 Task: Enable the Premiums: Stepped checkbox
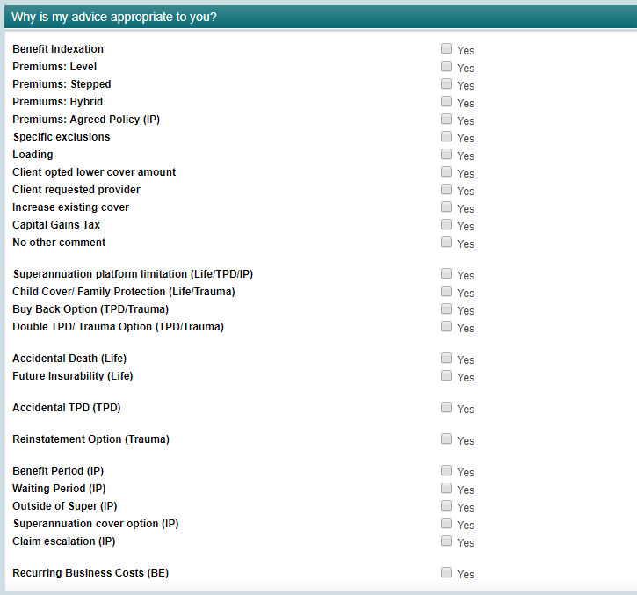[x=446, y=83]
